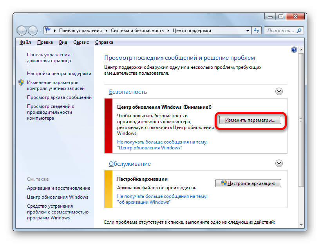Click the back navigation arrow button
The height and width of the screenshot is (244, 320).
22,30
